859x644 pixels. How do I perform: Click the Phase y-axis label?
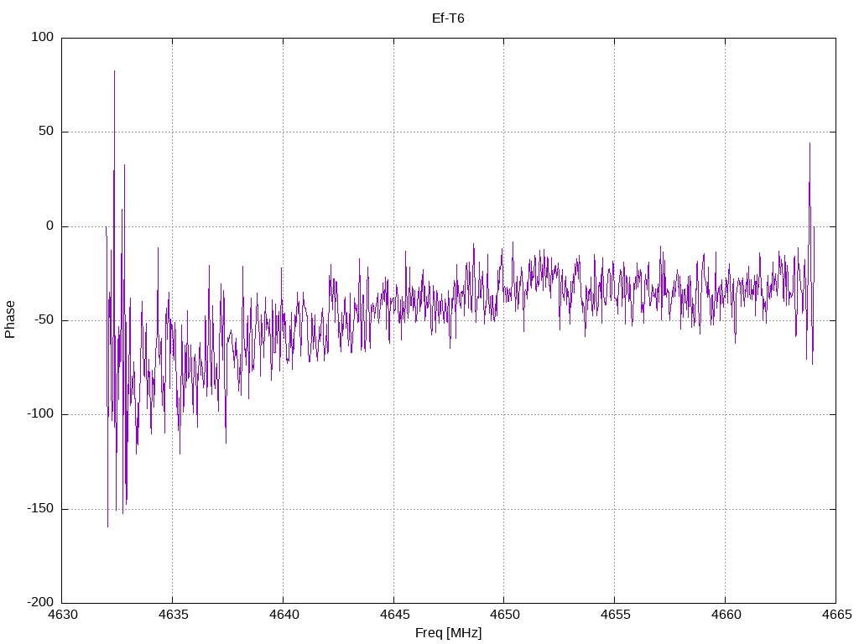pyautogui.click(x=10, y=319)
